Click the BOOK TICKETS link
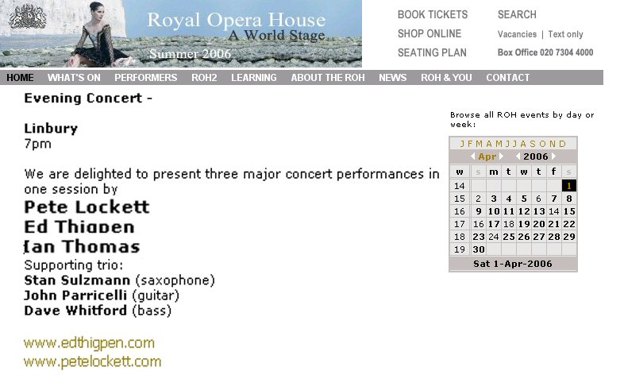 [433, 14]
